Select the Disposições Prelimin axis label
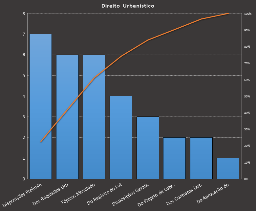This screenshot has width=256, height=211. point(27,194)
